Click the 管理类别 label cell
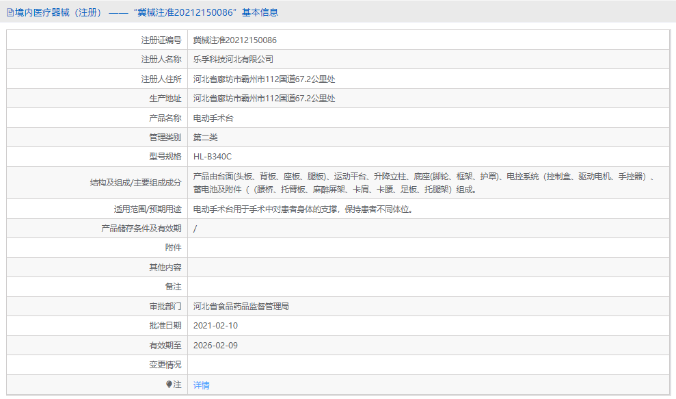 97,138
